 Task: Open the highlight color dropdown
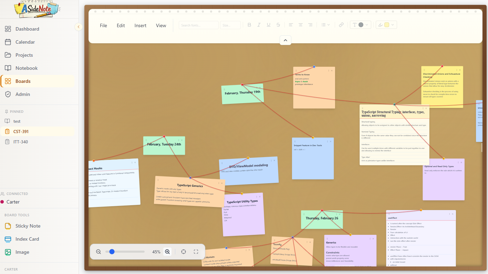(386, 25)
